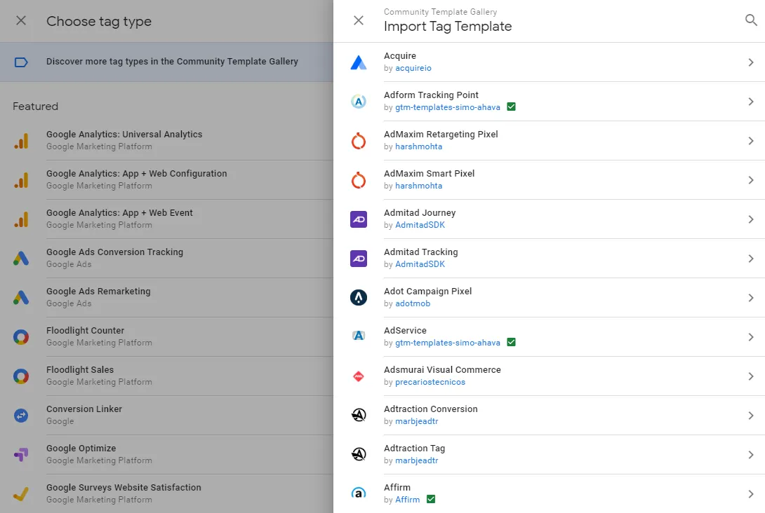Expand the AdMaxim Smart Pixel chevron
Viewport: 765px width, 513px height.
pos(751,180)
